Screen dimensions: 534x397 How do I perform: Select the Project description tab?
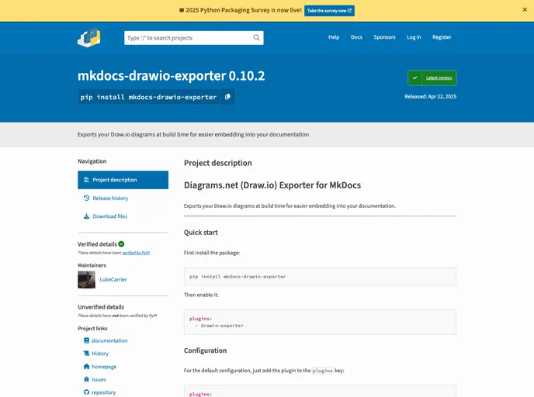click(x=123, y=180)
